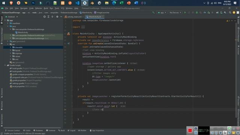Click the green Debug app bug icon
This screenshot has height=135, width=240.
point(197,12)
